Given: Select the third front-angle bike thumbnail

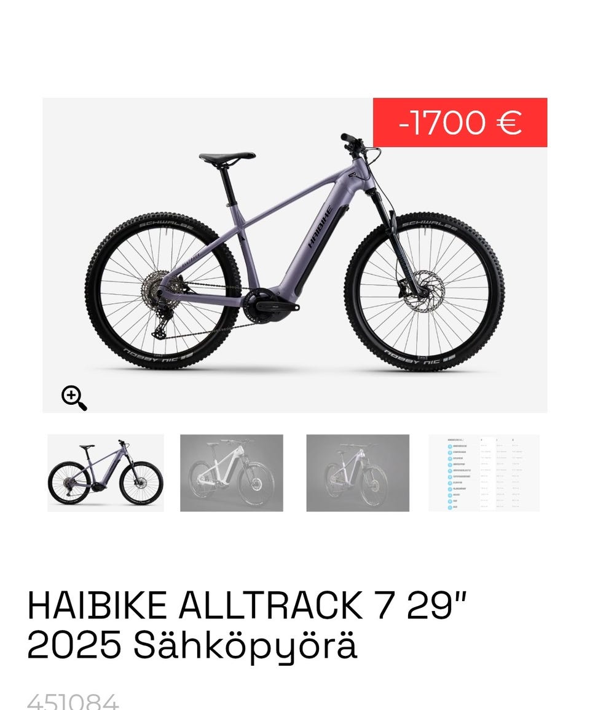Looking at the screenshot, I should coord(358,473).
